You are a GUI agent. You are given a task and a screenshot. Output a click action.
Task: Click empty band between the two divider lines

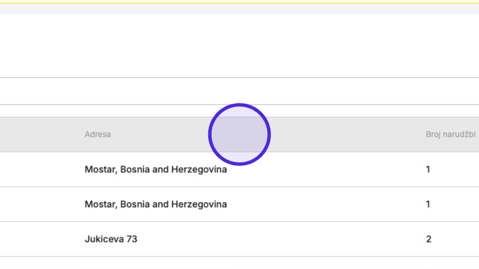point(239,91)
